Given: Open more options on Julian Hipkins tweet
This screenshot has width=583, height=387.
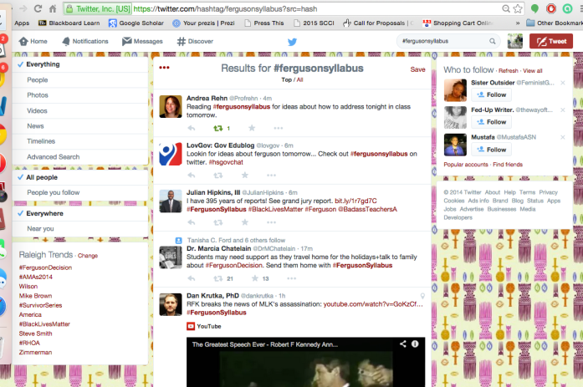Looking at the screenshot, I should 271,222.
